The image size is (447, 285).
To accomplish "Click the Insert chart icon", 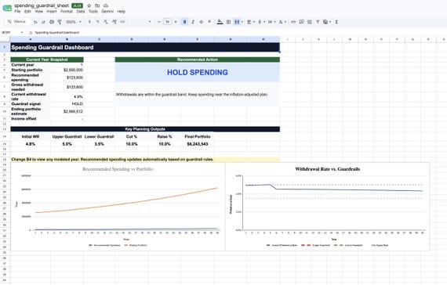I will click(x=310, y=22).
